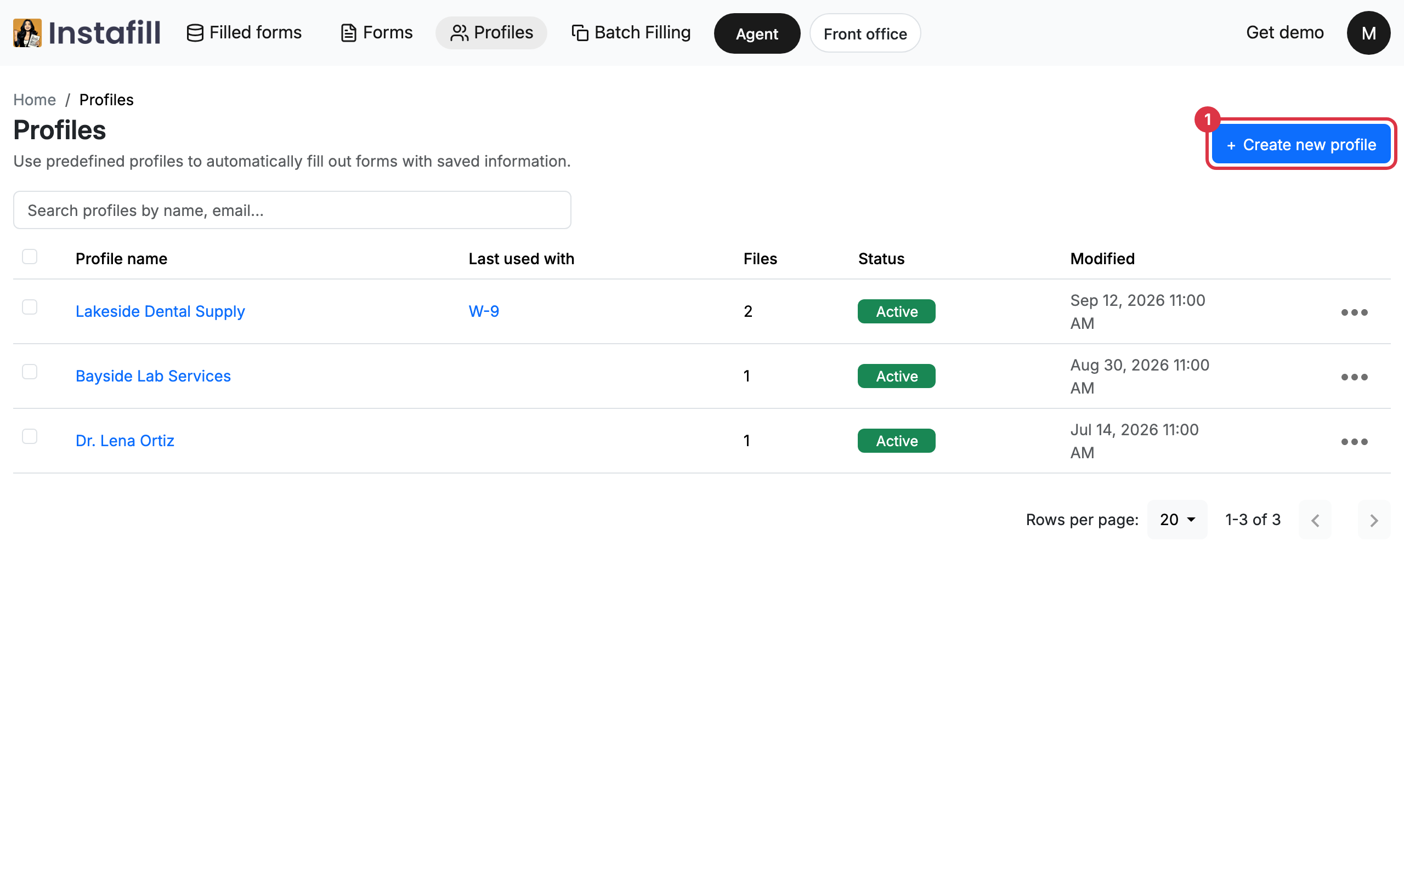
Task: Expand the rows per page dropdown
Action: click(1176, 520)
